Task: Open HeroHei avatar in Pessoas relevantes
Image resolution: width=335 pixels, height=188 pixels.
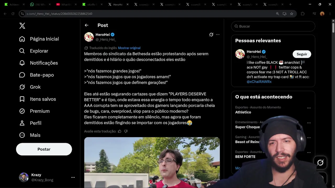Action: pyautogui.click(x=240, y=54)
